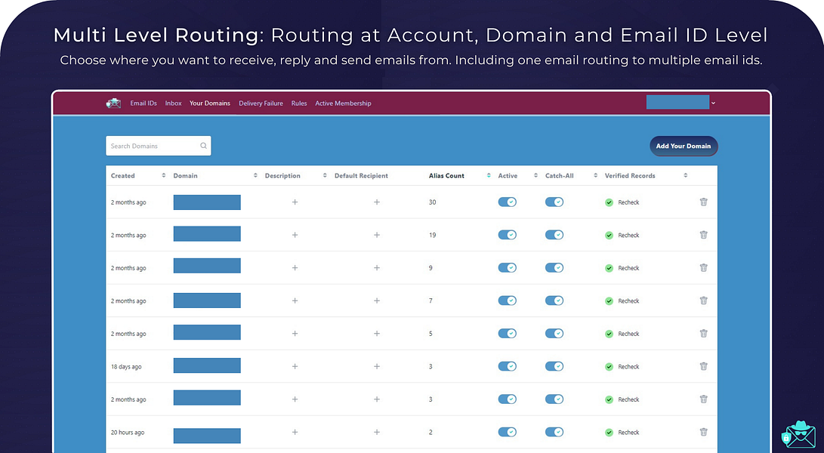Add default recipient for the 18 days ago domain

coord(377,366)
